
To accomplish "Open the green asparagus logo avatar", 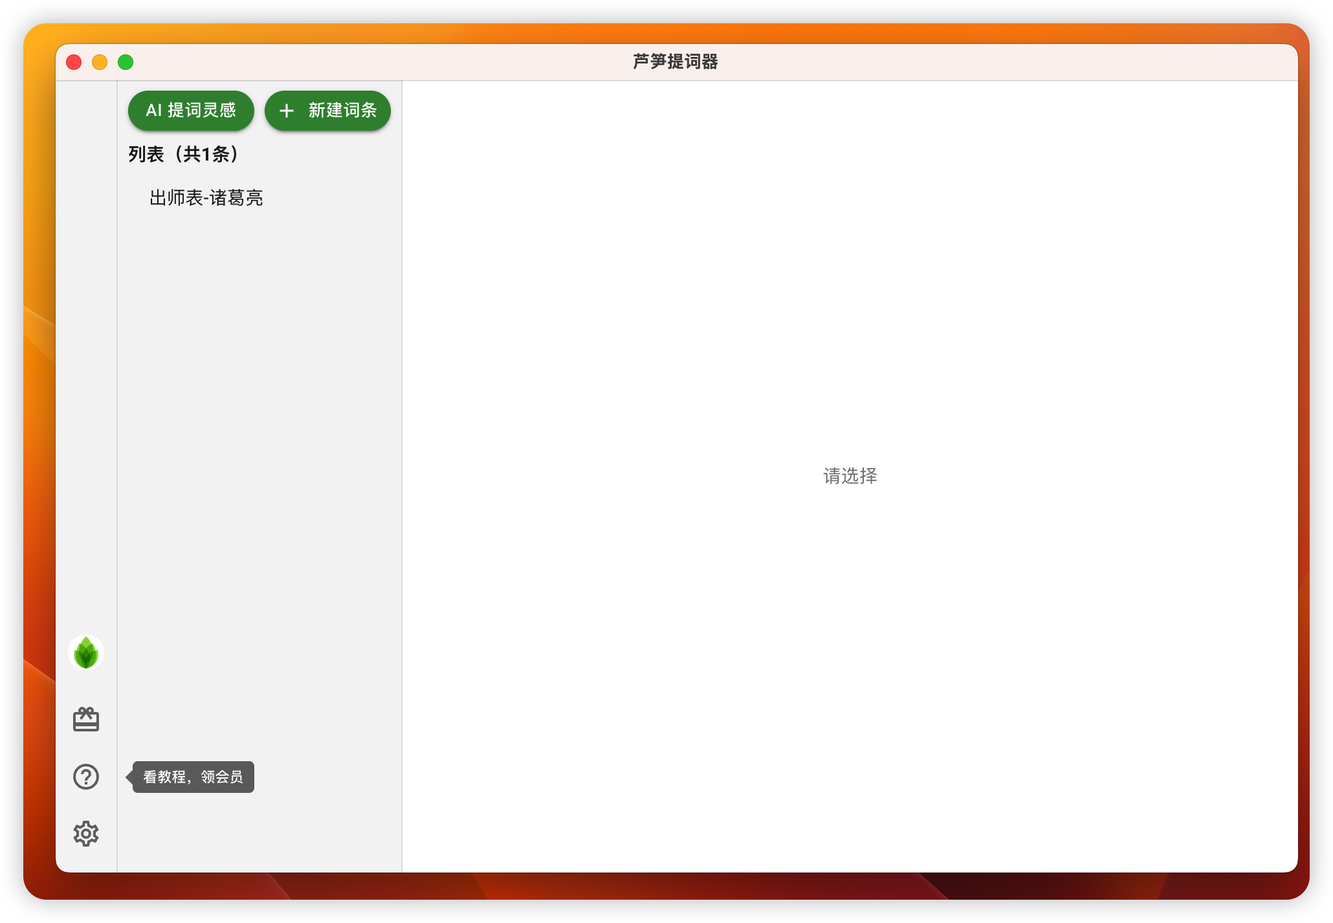I will point(86,652).
